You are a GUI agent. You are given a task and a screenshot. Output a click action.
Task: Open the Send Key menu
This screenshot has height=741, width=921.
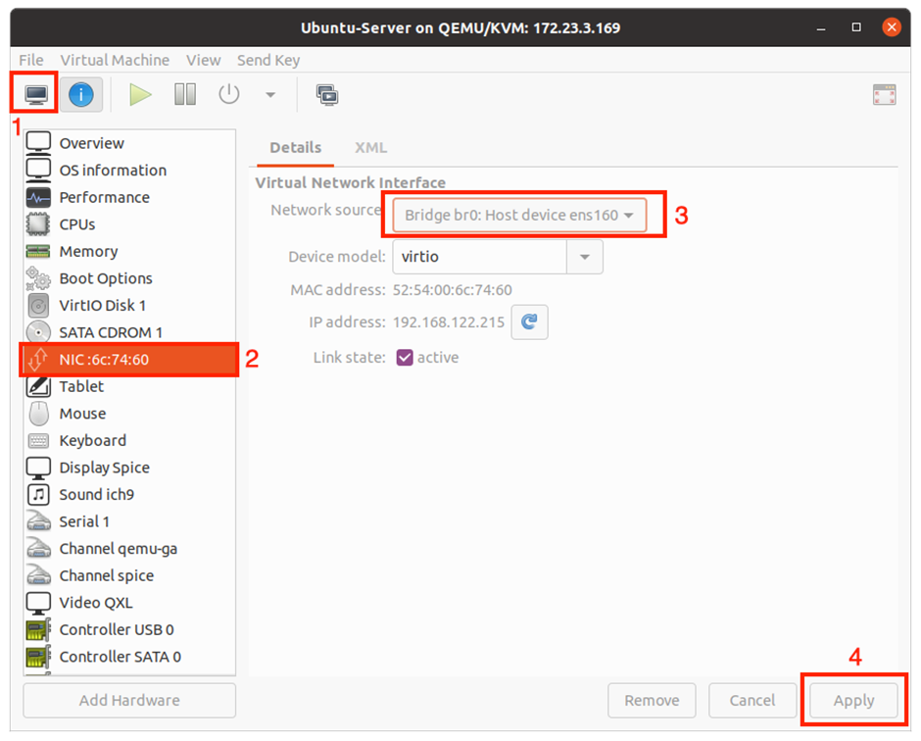click(267, 61)
